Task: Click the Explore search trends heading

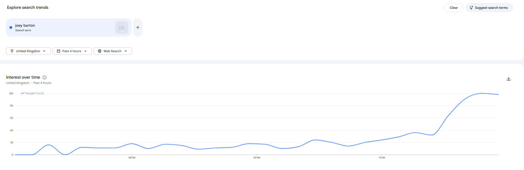Action: [x=28, y=7]
